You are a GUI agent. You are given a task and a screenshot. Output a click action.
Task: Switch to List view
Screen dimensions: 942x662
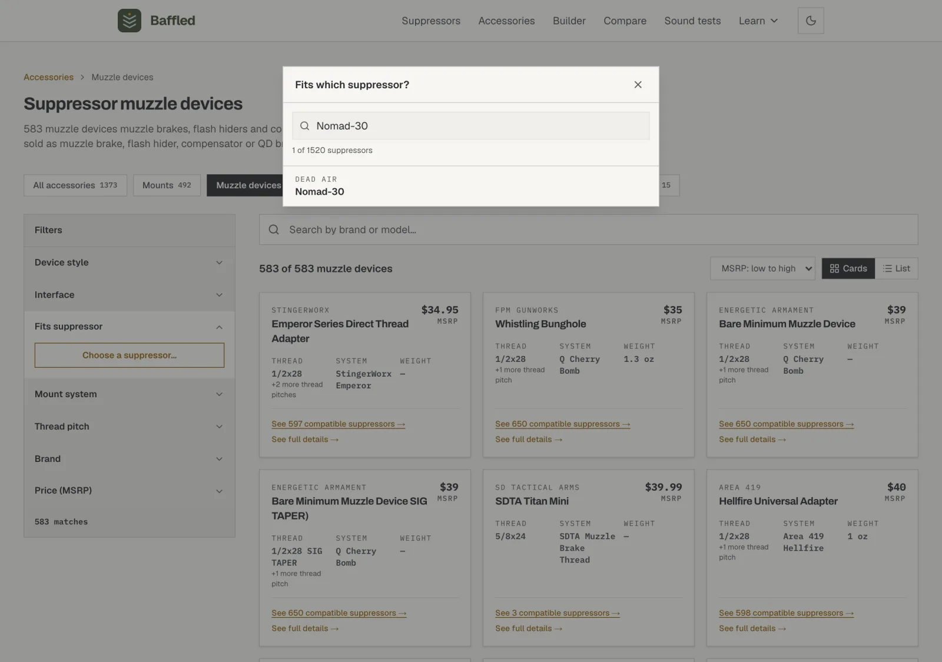(897, 268)
